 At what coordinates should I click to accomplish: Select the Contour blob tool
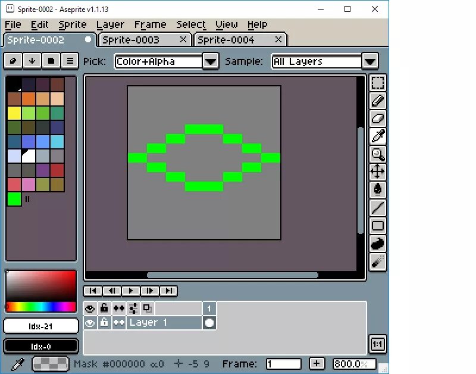378,244
